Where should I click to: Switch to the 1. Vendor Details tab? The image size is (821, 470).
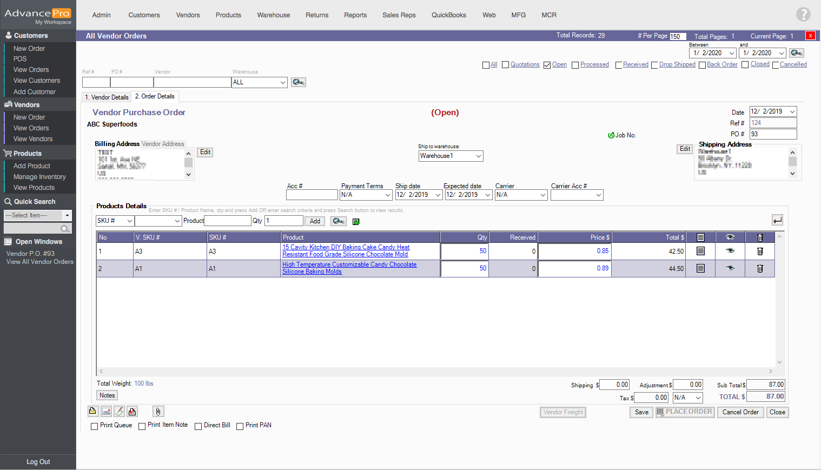107,97
